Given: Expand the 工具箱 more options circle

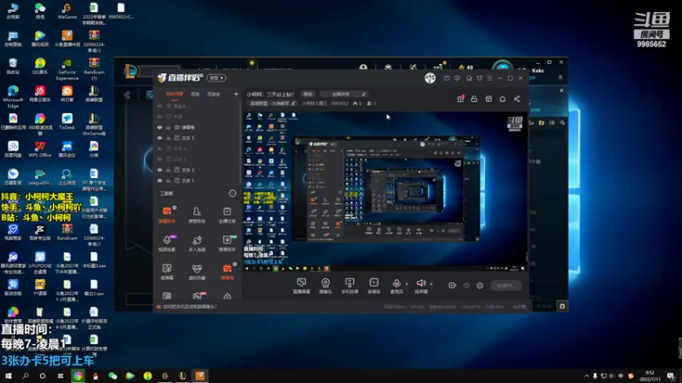Looking at the screenshot, I should [233, 193].
